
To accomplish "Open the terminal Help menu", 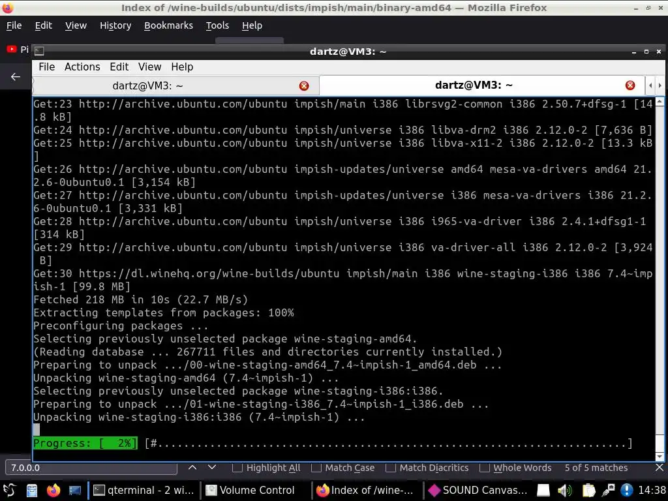I will pos(182,67).
